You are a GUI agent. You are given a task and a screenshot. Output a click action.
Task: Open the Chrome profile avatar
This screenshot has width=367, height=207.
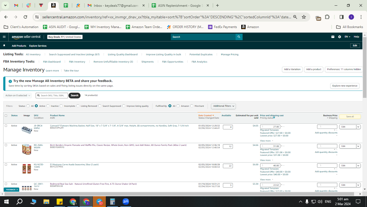[351, 17]
